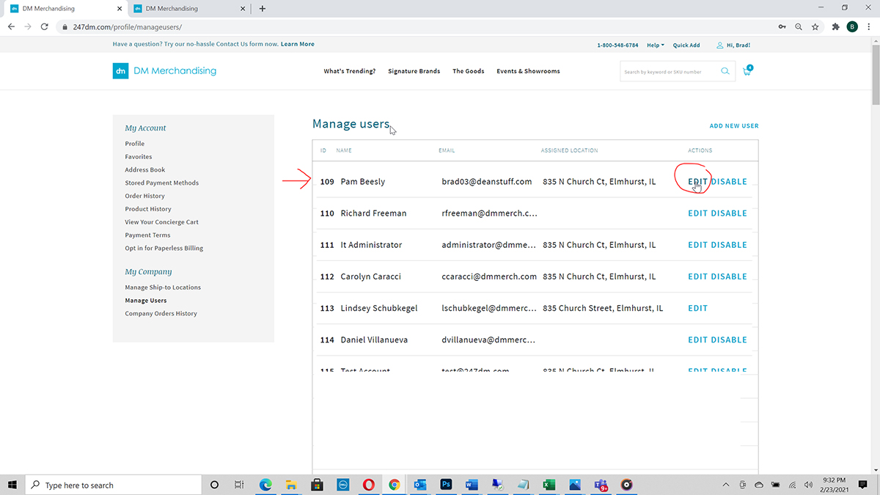The width and height of the screenshot is (880, 495).
Task: Click the Windows taskbar search box
Action: pos(114,485)
